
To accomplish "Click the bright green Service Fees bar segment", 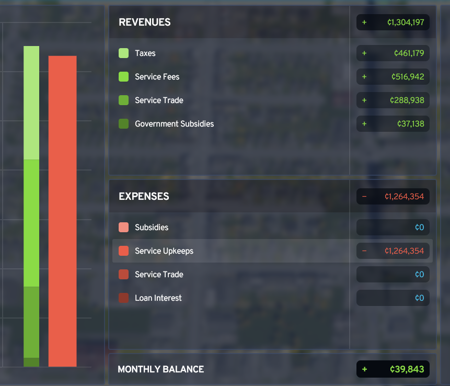I will 31,223.
